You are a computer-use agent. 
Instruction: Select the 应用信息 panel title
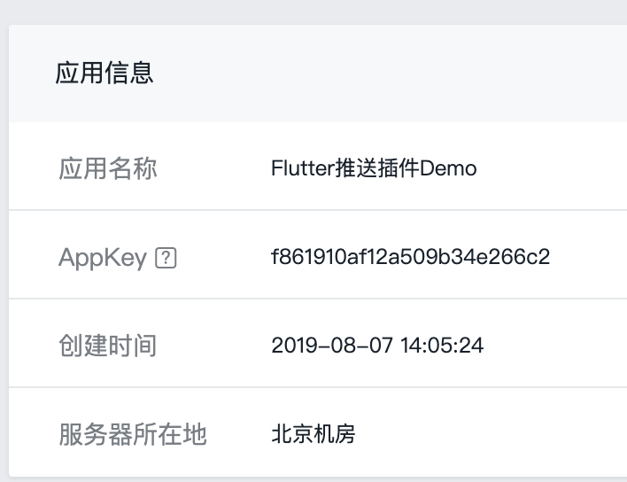click(x=104, y=73)
